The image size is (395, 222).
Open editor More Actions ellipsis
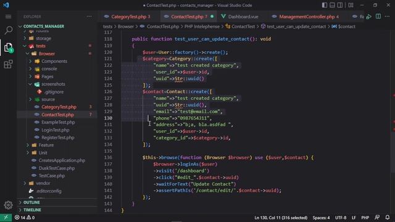coord(387,17)
